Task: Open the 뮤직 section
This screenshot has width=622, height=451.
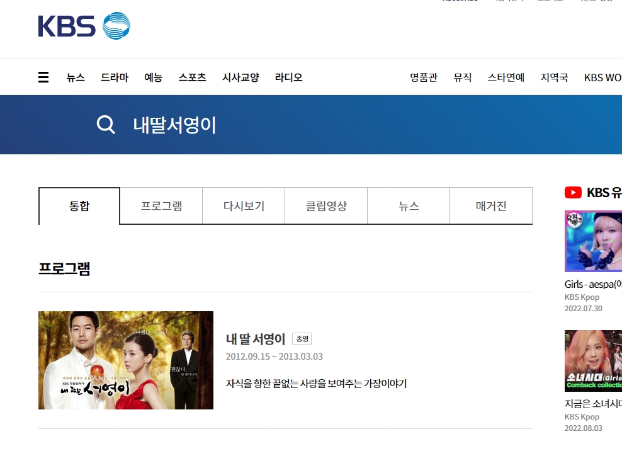Action: coord(462,77)
